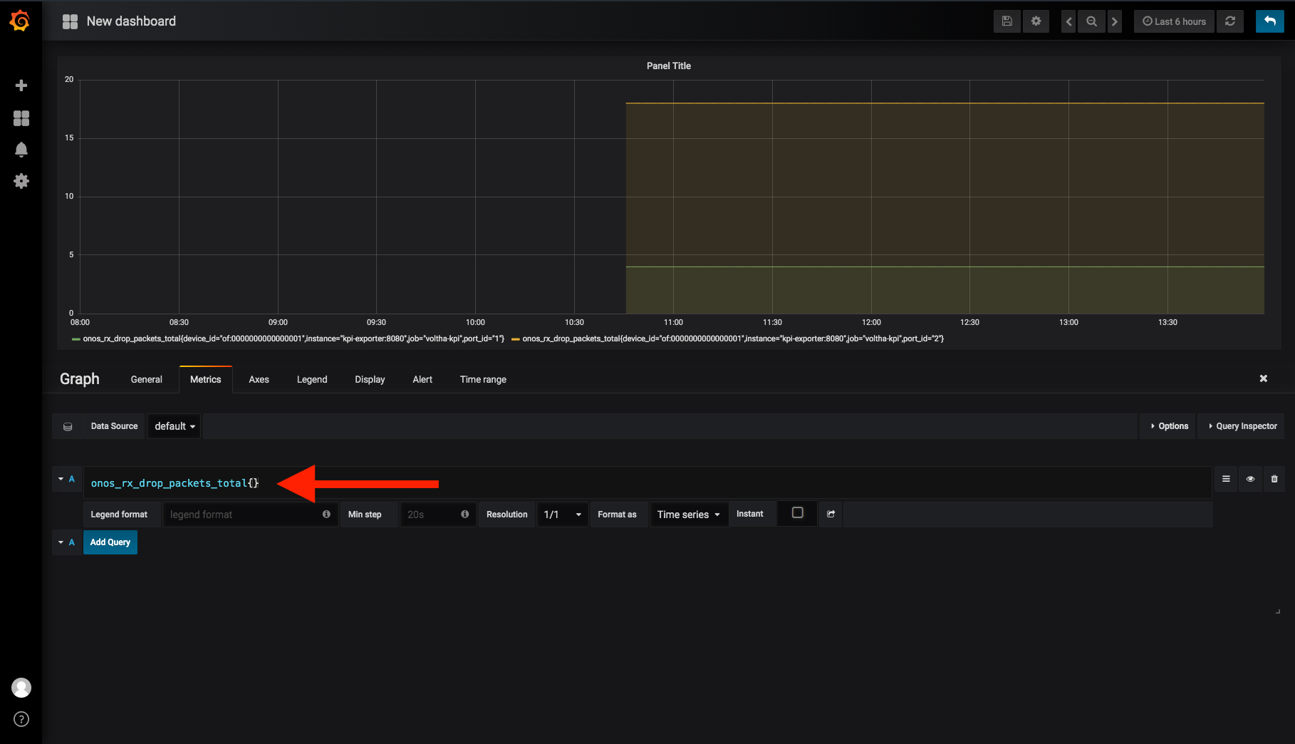
Task: Expand the Options section
Action: (1169, 426)
